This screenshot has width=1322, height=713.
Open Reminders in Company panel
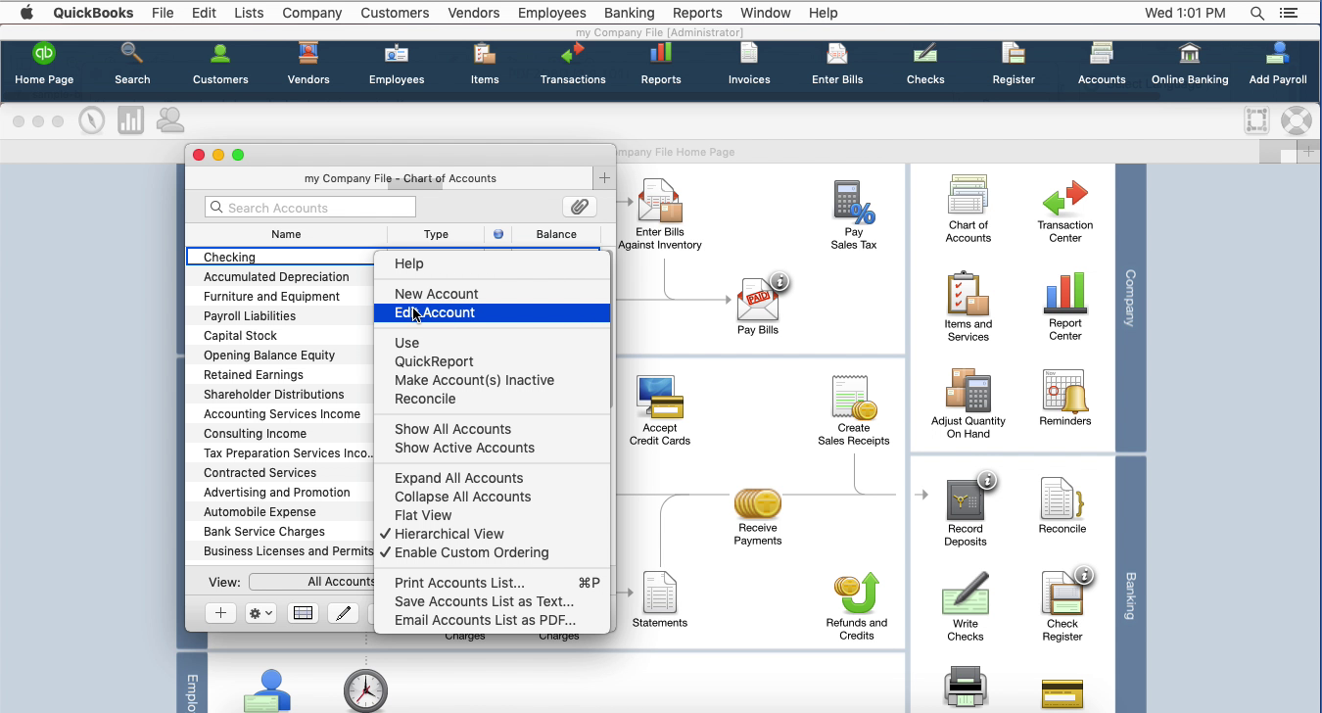point(1065,398)
